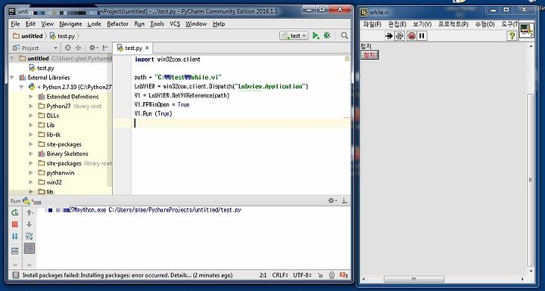Click down the stack trace arrow

(30, 224)
